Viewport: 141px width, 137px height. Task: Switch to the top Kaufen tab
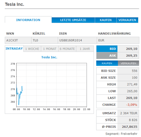106,20
